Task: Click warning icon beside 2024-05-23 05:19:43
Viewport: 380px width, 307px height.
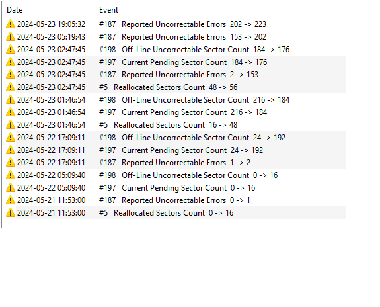Action: click(x=11, y=37)
